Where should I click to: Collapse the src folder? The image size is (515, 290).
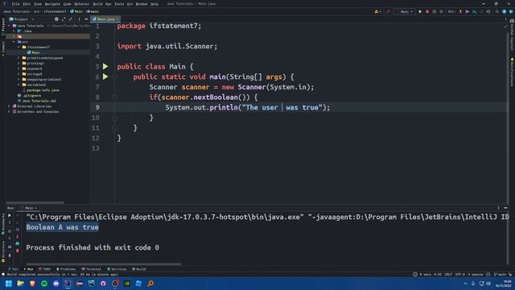pos(14,42)
